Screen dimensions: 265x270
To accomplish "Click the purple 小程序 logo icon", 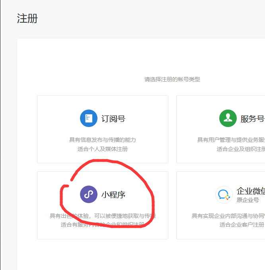I will coord(88,194).
